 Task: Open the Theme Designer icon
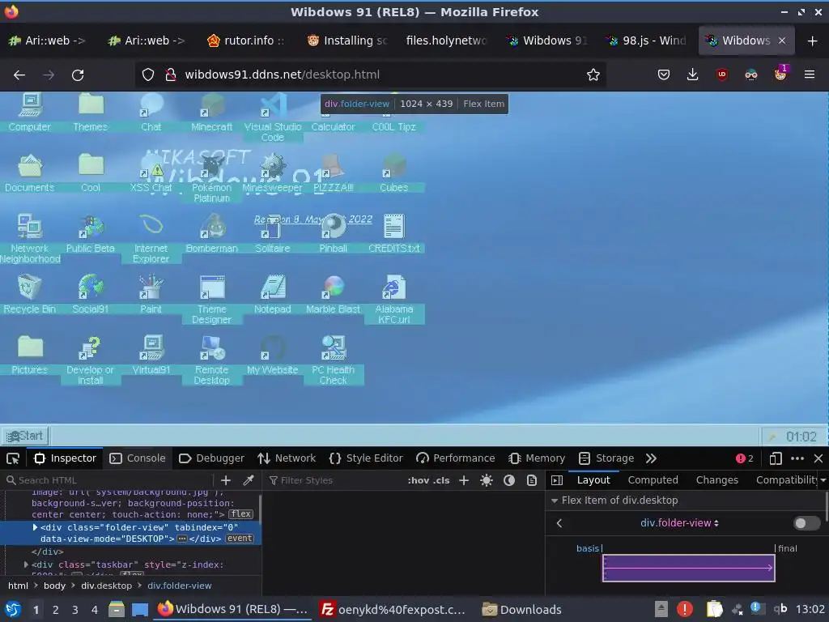pyautogui.click(x=212, y=300)
